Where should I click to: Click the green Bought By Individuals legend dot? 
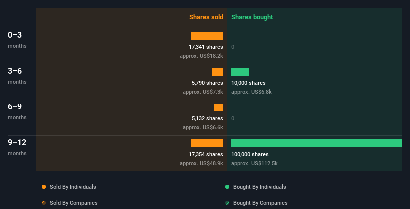coord(227,187)
